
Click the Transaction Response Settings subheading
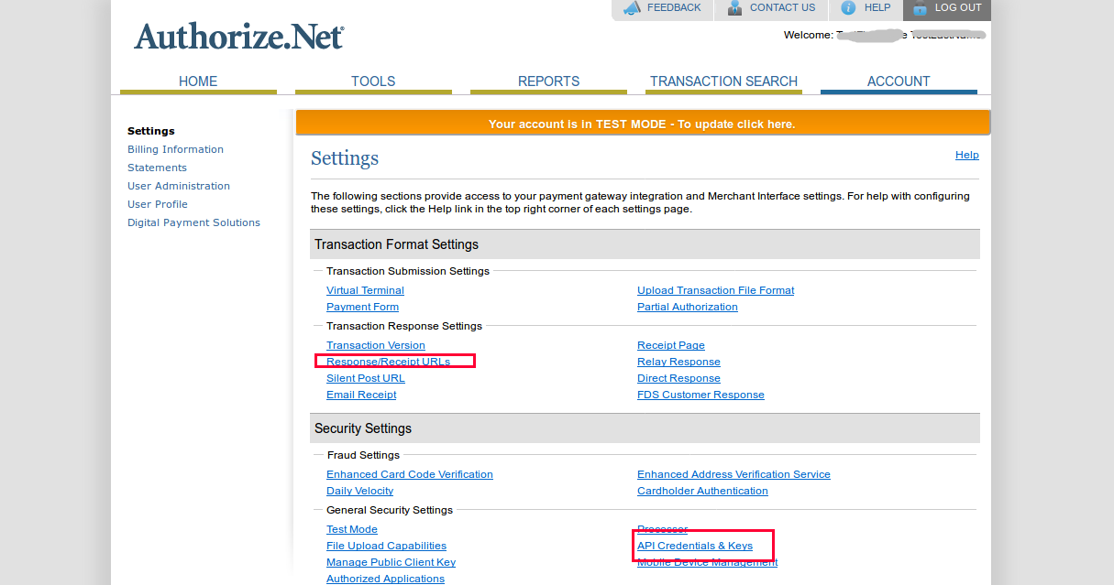click(x=404, y=326)
